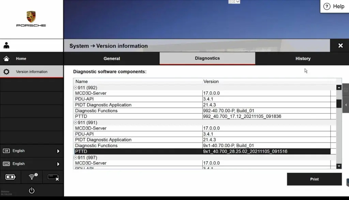Switch to the History tab
This screenshot has height=200, width=349.
click(303, 59)
